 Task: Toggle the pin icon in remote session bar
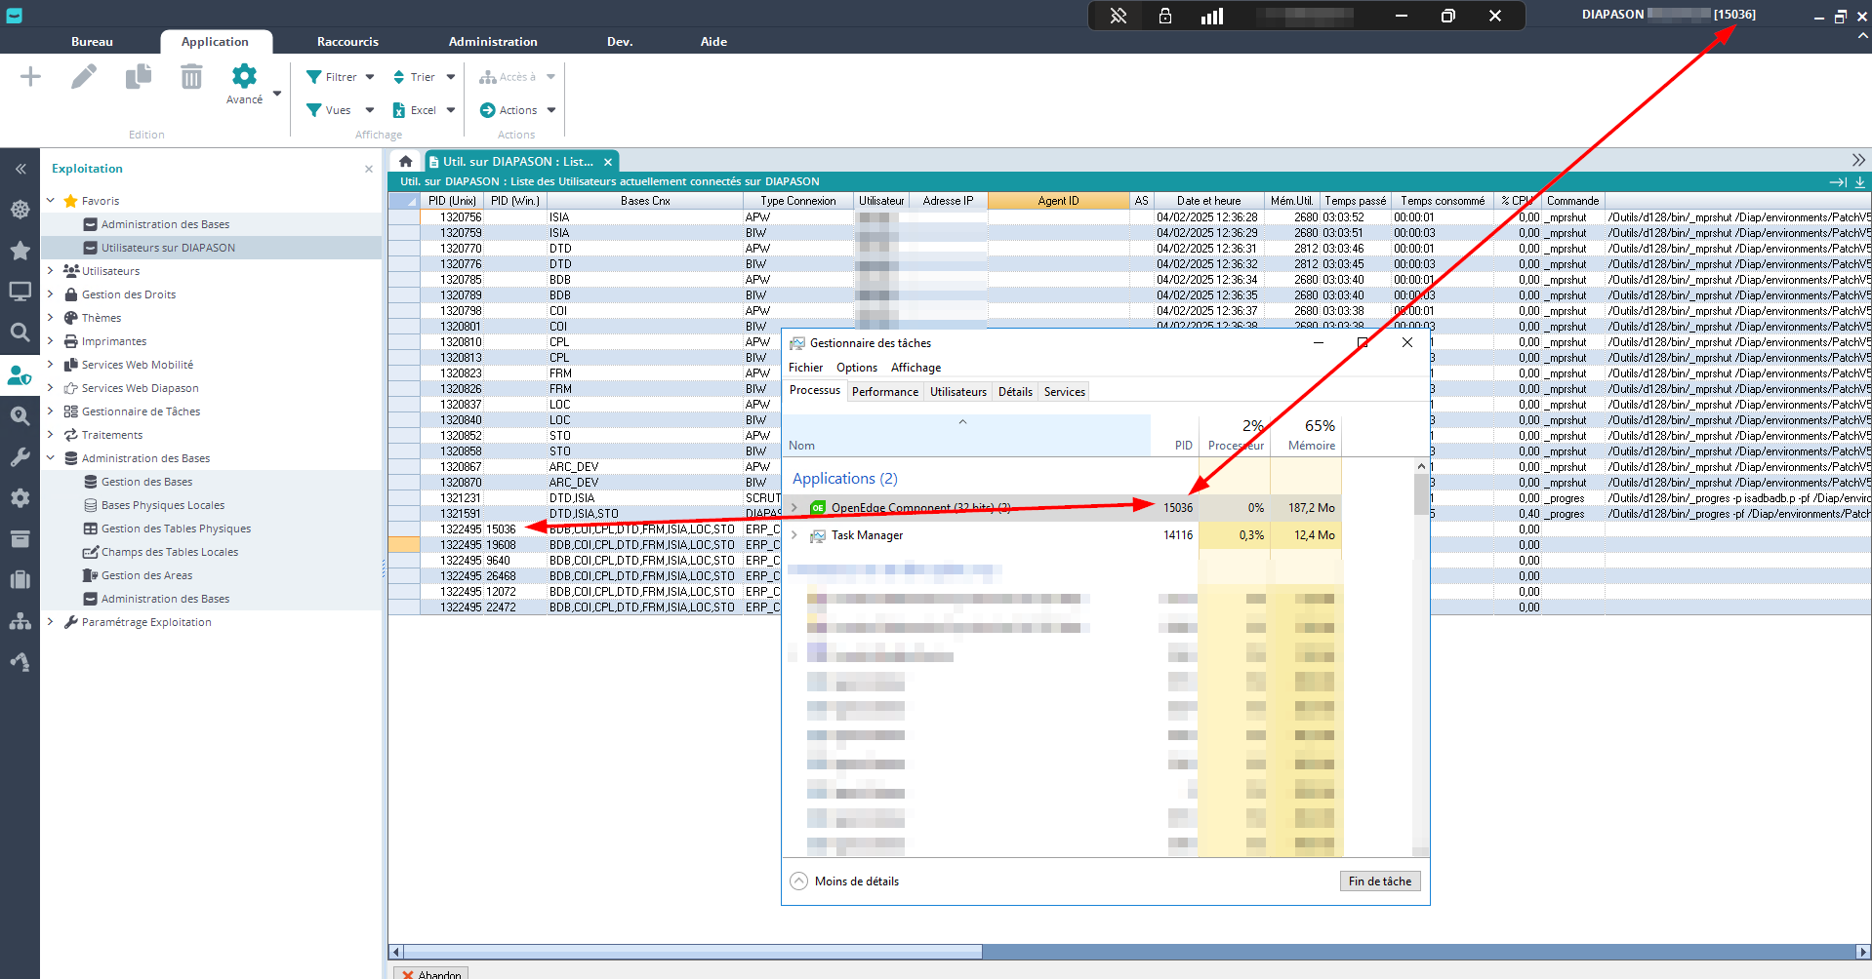click(1119, 16)
